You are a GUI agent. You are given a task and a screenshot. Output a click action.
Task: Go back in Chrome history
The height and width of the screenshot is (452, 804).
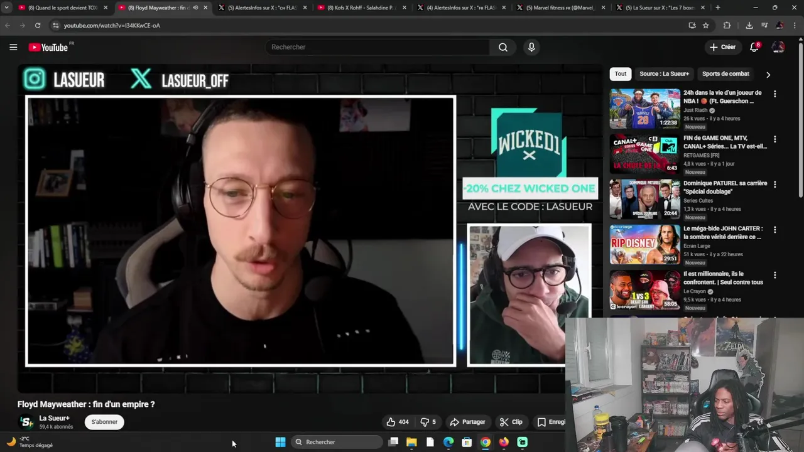tap(8, 25)
